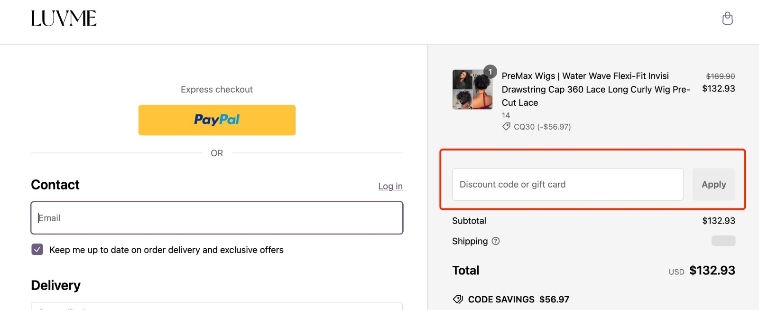Click the quantity badge on the product image
This screenshot has height=310, width=759.
pyautogui.click(x=491, y=71)
